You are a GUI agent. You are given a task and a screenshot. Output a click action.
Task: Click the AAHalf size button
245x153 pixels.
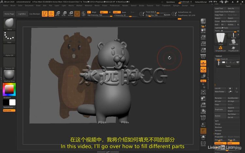(x=203, y=50)
